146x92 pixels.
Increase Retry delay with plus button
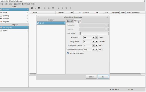click(97, 42)
